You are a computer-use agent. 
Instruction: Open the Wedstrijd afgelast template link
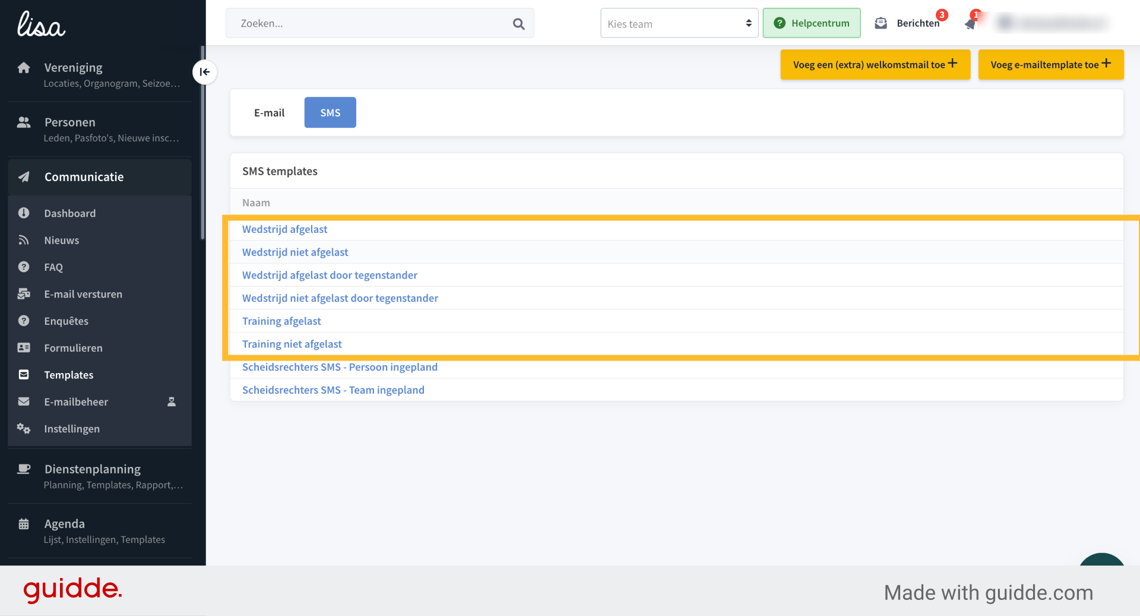click(284, 229)
